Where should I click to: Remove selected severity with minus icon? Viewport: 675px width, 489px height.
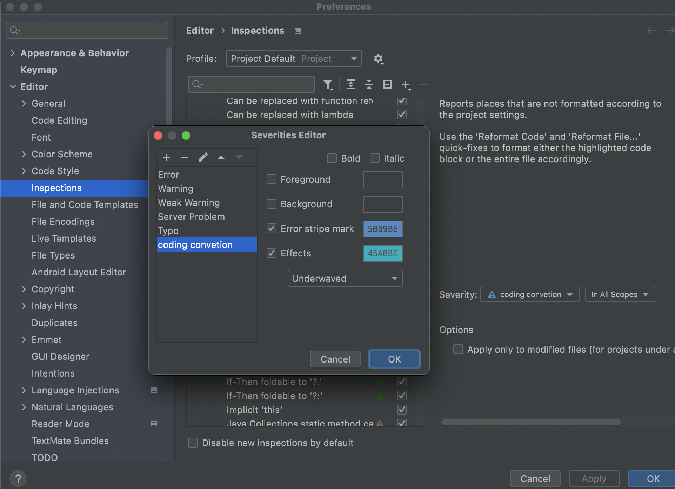[185, 157]
